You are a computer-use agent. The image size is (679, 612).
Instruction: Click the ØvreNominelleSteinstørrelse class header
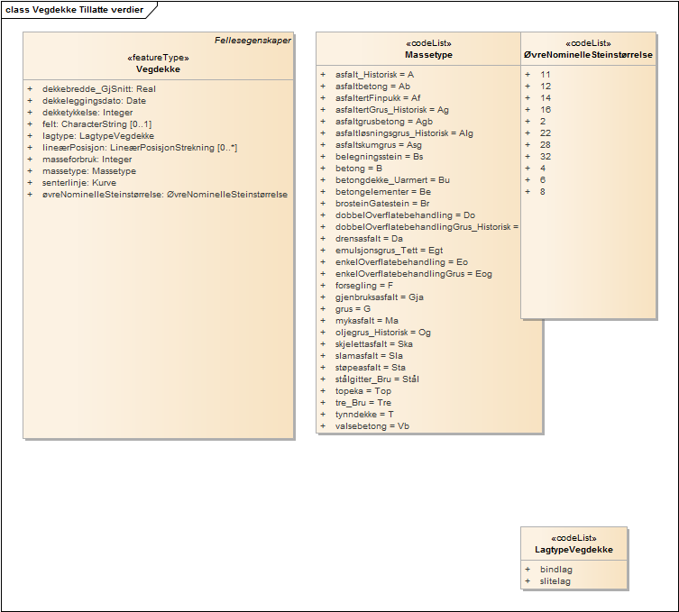coord(588,55)
